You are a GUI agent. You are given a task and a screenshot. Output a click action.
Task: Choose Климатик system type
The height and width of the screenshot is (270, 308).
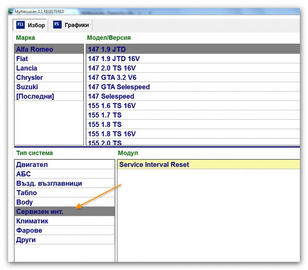click(x=32, y=221)
